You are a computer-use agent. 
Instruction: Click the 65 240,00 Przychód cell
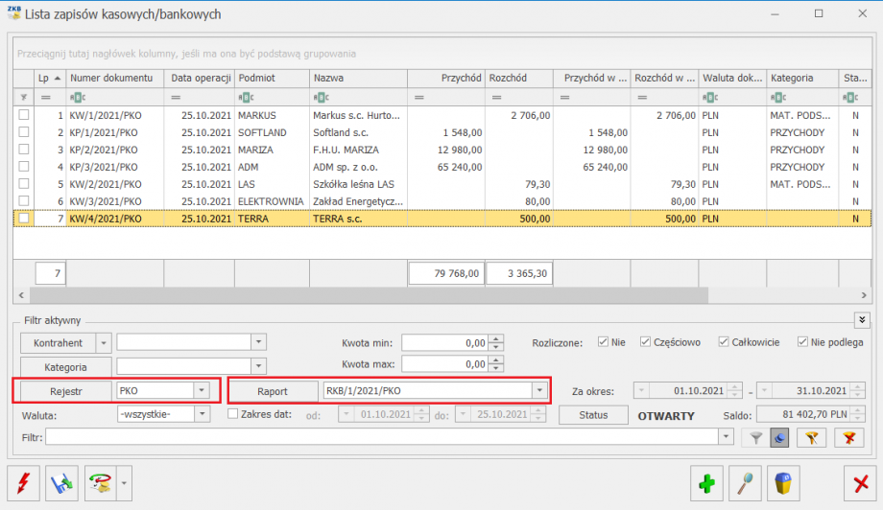(446, 167)
